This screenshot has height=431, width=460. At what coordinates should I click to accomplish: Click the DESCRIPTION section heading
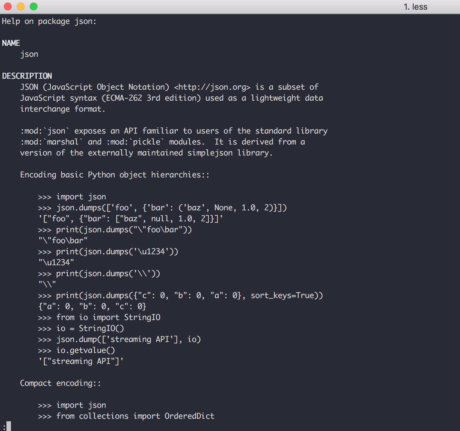coord(27,76)
